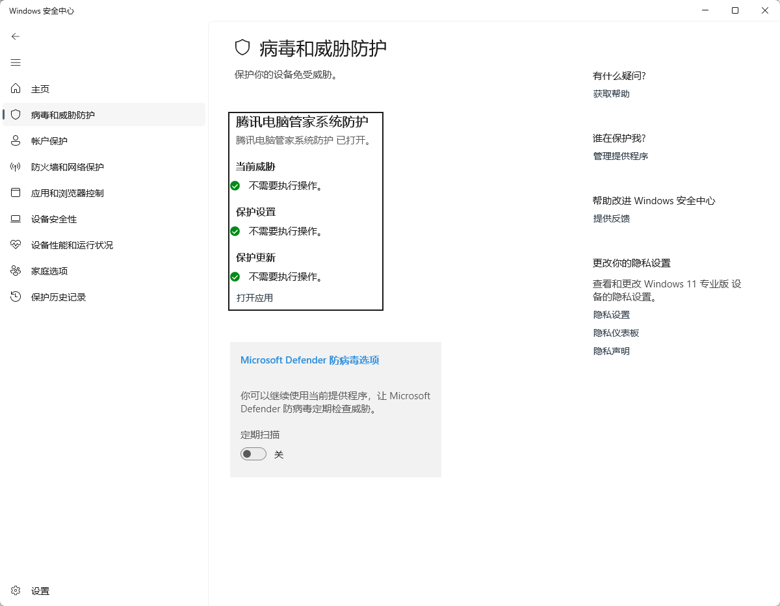Click the 更改你的隐私设置 heading
The image size is (780, 606).
pos(632,263)
